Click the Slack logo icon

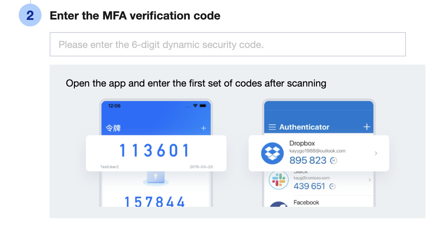pyautogui.click(x=279, y=181)
